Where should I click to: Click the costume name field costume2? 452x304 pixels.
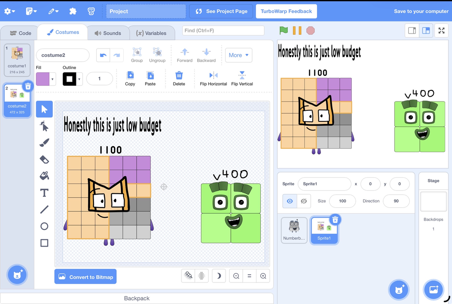click(x=63, y=55)
